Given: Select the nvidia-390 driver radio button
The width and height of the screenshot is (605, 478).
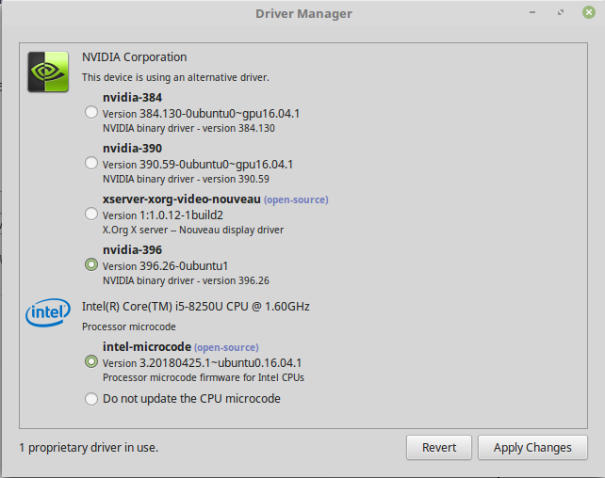Looking at the screenshot, I should [x=91, y=164].
